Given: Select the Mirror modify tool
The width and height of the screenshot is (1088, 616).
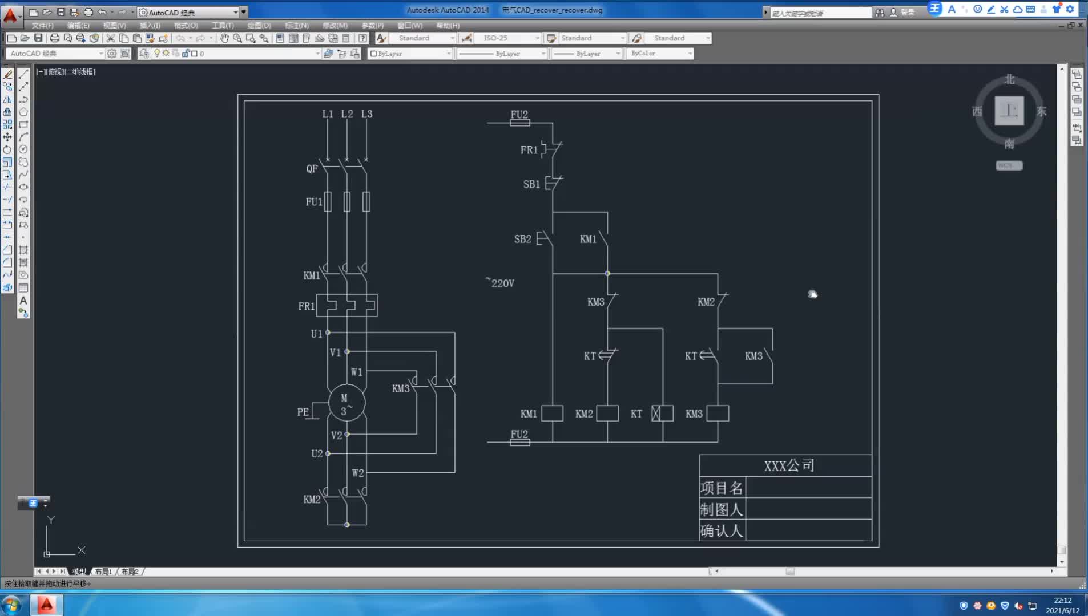Looking at the screenshot, I should point(7,99).
